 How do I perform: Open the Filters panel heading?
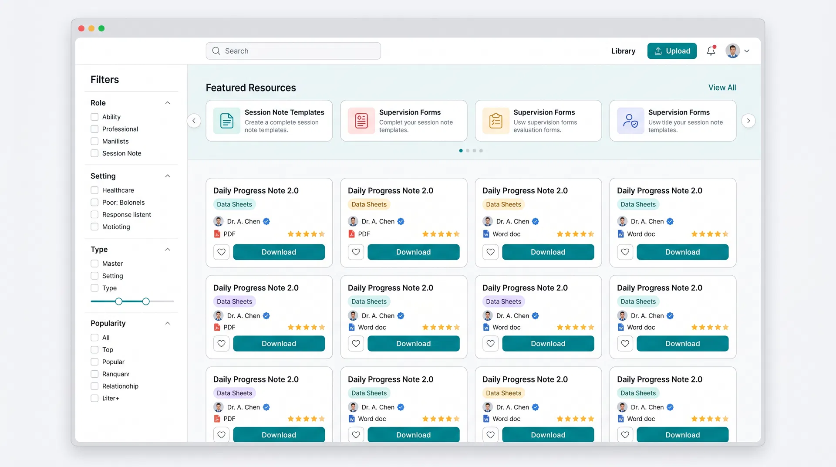tap(104, 79)
